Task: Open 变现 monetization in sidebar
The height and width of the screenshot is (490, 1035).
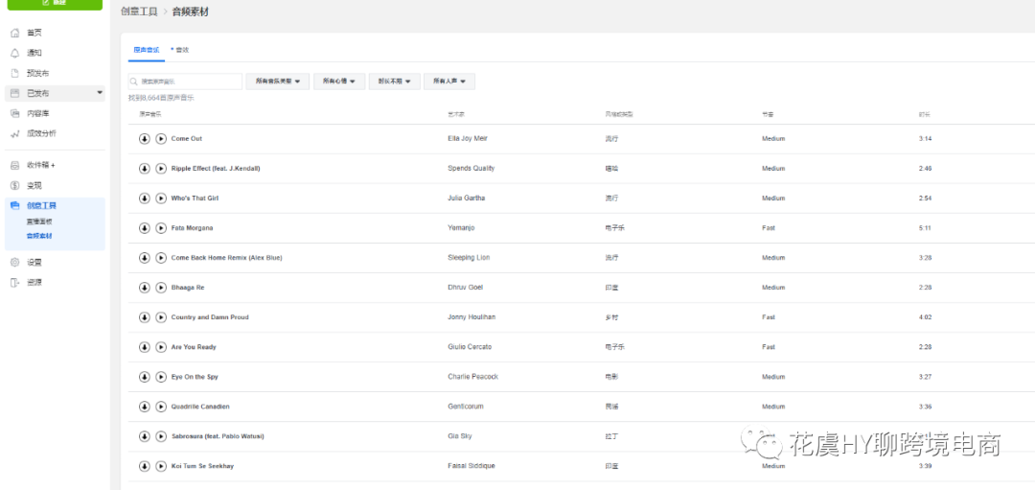Action: click(34, 186)
